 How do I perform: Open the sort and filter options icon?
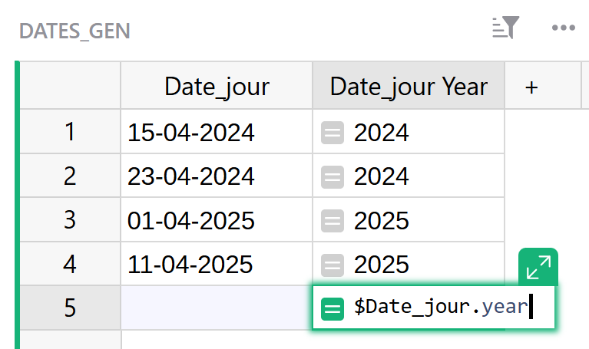(x=506, y=29)
